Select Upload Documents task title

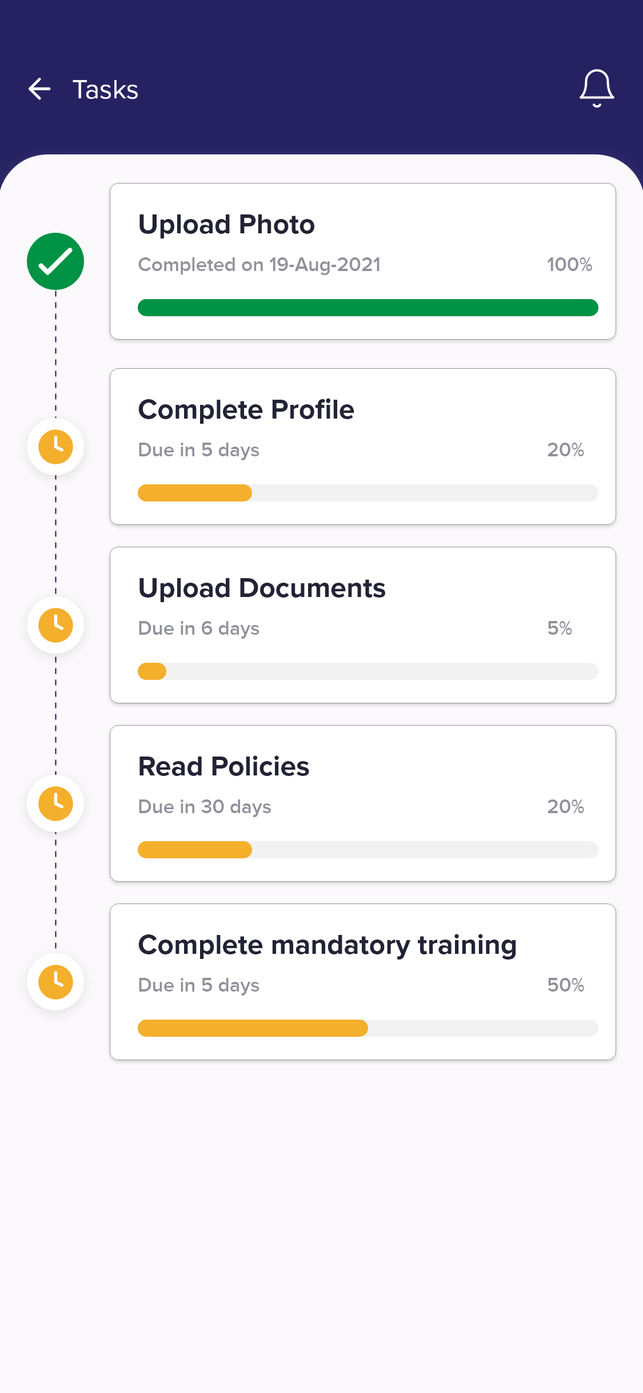click(x=262, y=588)
